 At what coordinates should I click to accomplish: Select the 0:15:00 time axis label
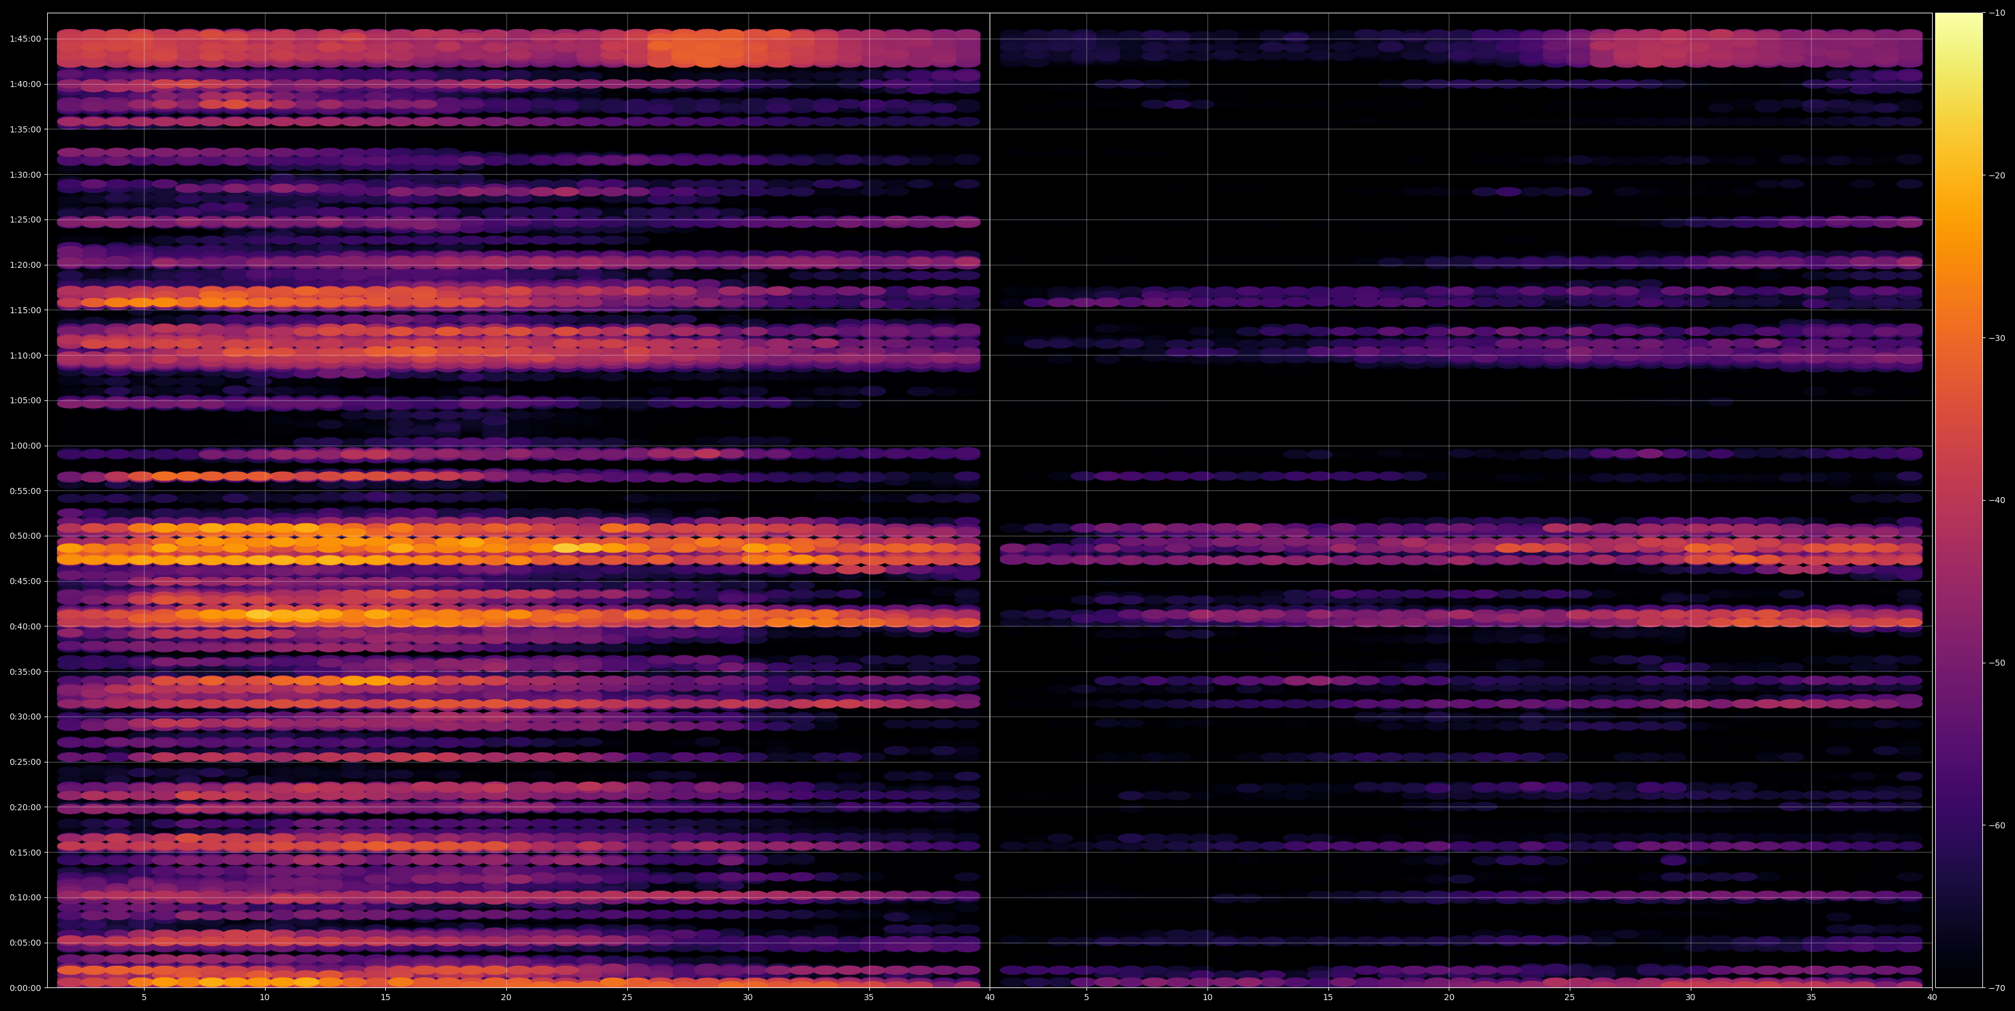point(25,852)
